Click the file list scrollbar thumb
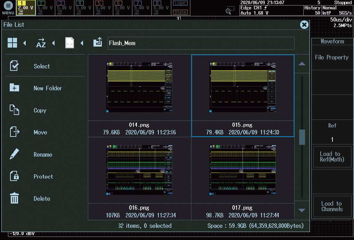Viewport: 354px width, 240px height. click(x=302, y=137)
